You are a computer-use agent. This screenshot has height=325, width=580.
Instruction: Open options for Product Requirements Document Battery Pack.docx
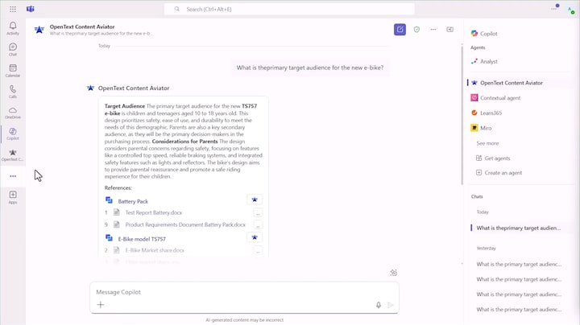coord(258,224)
